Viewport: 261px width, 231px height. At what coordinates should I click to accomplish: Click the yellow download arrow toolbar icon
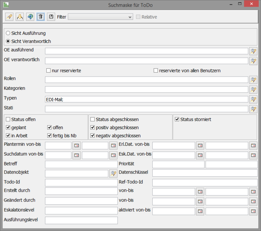pos(20,17)
